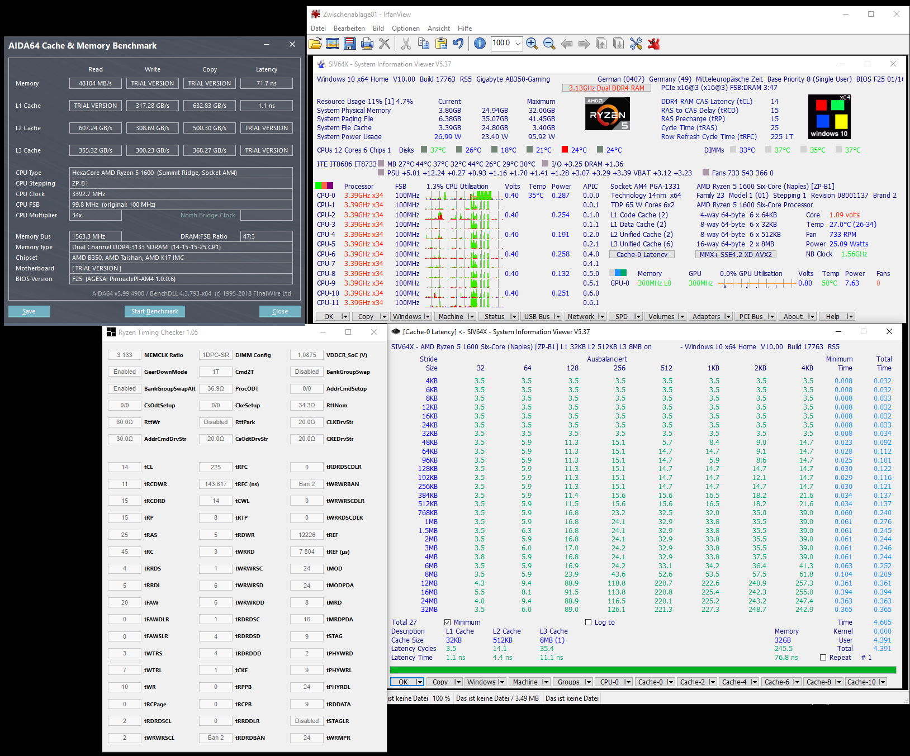
Task: Click the Cache-0 Latency window title icon
Action: [396, 332]
